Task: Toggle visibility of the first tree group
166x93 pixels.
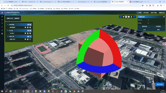Action: point(30,25)
